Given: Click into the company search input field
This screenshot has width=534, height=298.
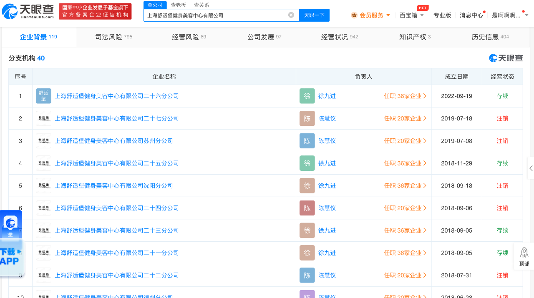Looking at the screenshot, I should pos(215,15).
